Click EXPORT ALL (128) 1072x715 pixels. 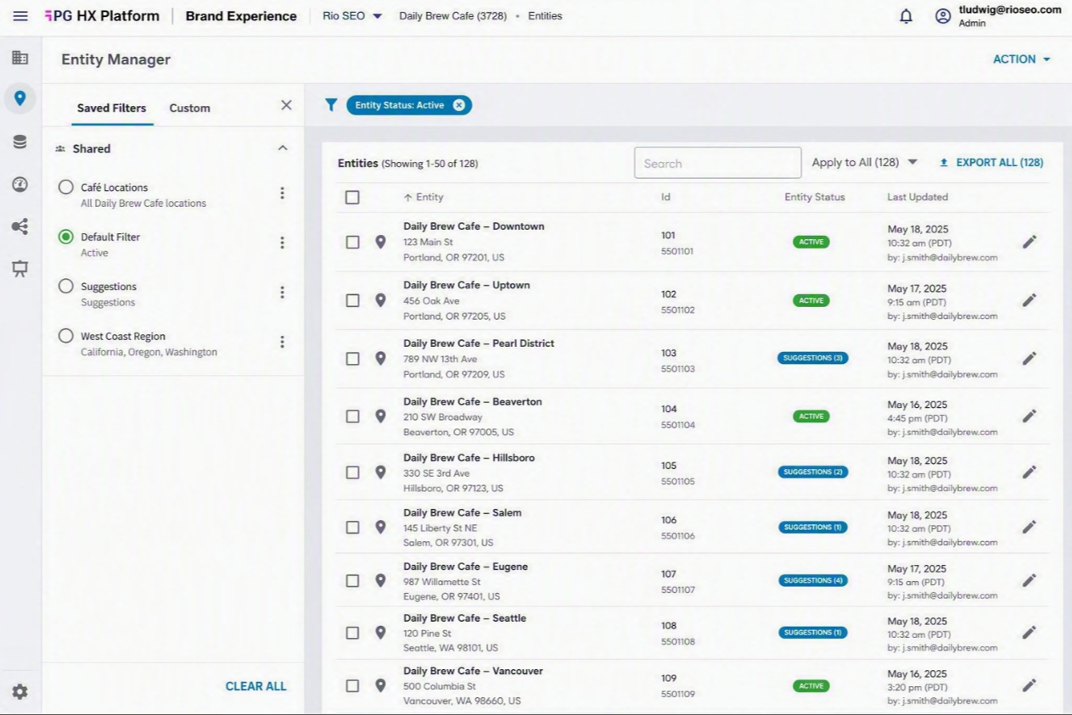tap(991, 162)
